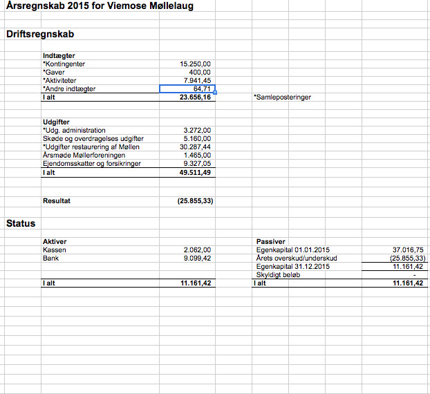Click 'Årets overskud/underskud' label cell
Screen dimensions: 430x394
click(x=297, y=258)
